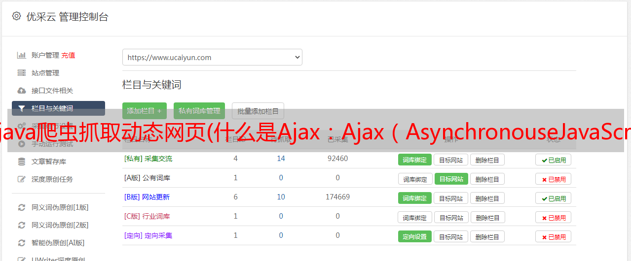Click the column ID 4 in the 采集交流 row
Screen dimensions: 631x261
[x=235, y=159]
